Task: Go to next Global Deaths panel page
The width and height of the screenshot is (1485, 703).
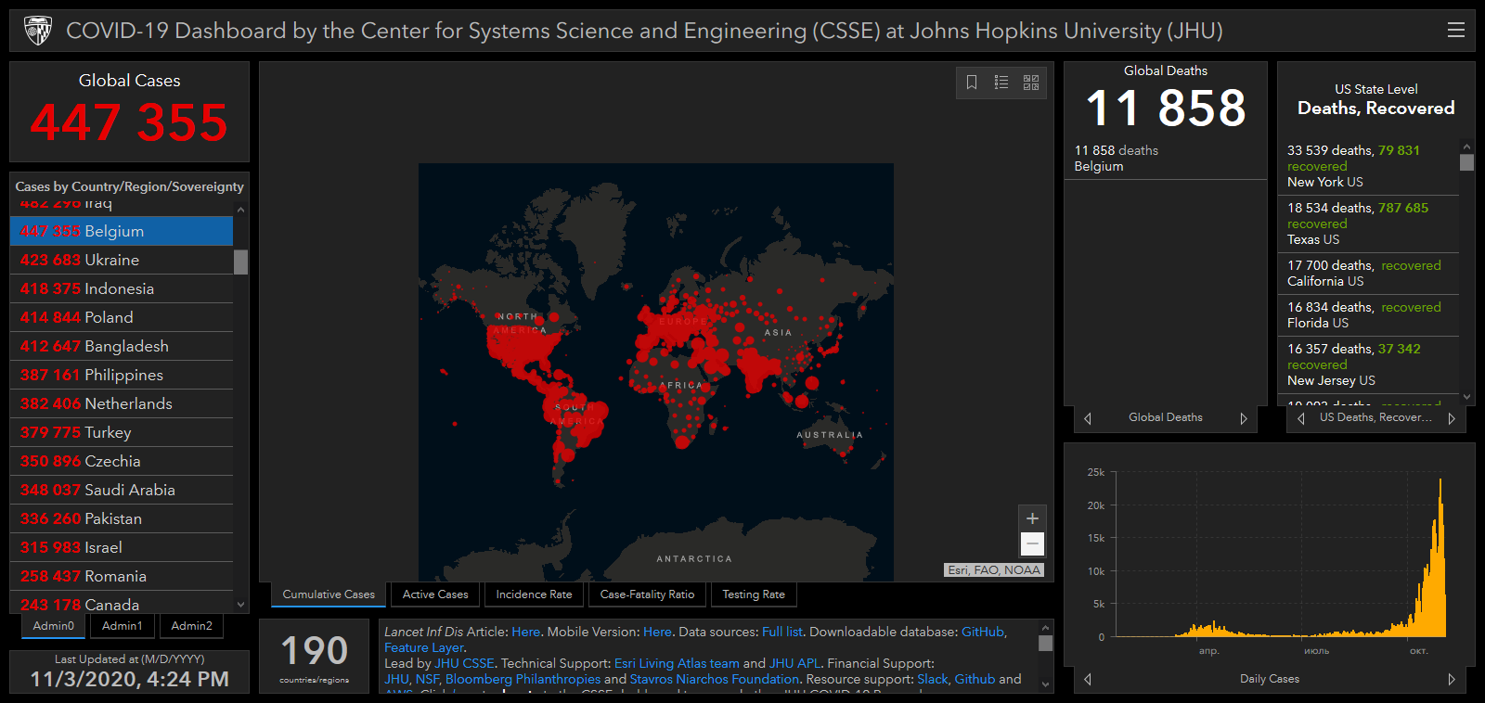Action: 1244,418
